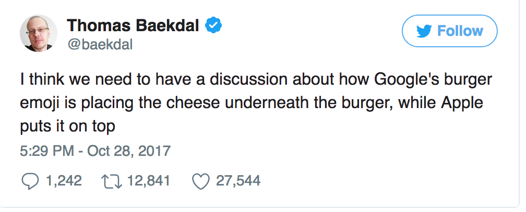Open the Thomas Baekdal display name link

click(x=133, y=24)
